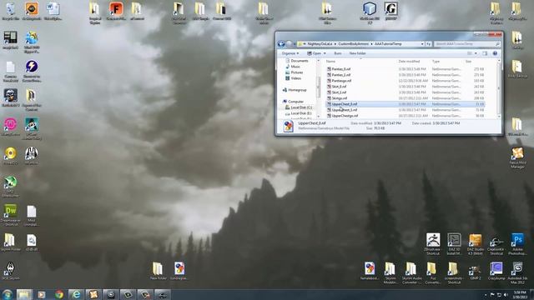Select the UpperChest_0.nif file row

(x=406, y=104)
